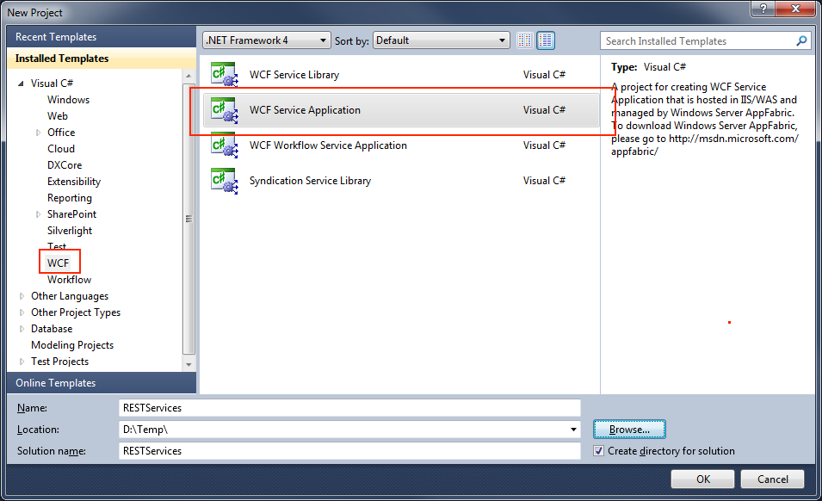This screenshot has height=501, width=822.
Task: Expand the SharePoint tree node
Action: pos(38,214)
